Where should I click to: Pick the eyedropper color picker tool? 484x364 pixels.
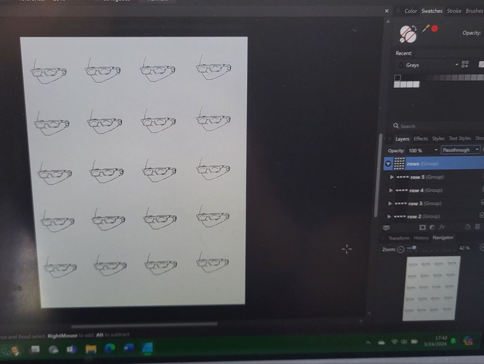click(x=425, y=29)
